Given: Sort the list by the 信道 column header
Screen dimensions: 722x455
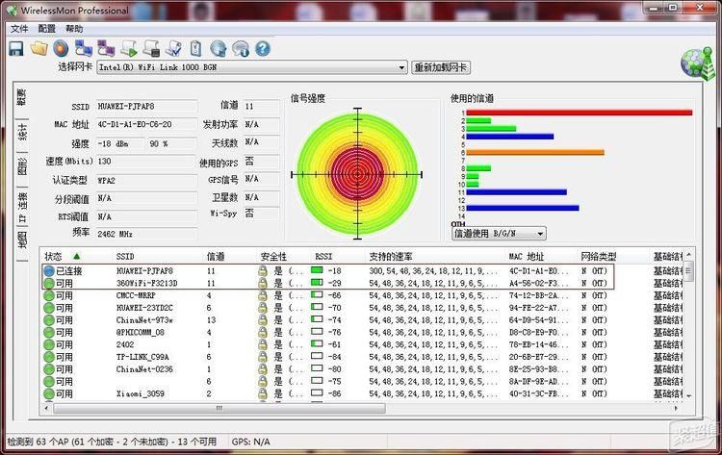Looking at the screenshot, I should click(x=216, y=257).
